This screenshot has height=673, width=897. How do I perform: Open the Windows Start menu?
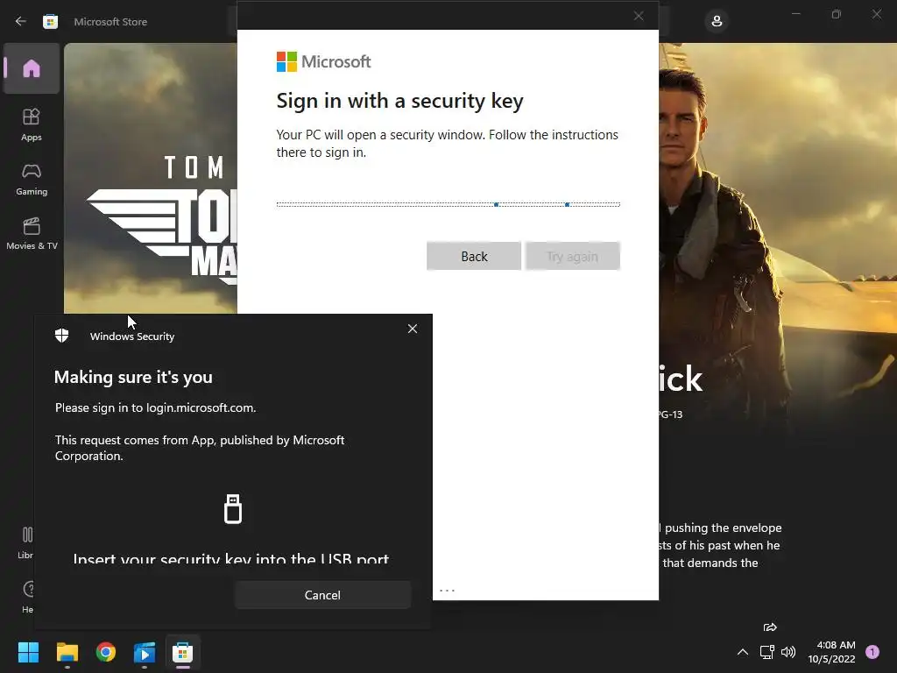(x=28, y=652)
